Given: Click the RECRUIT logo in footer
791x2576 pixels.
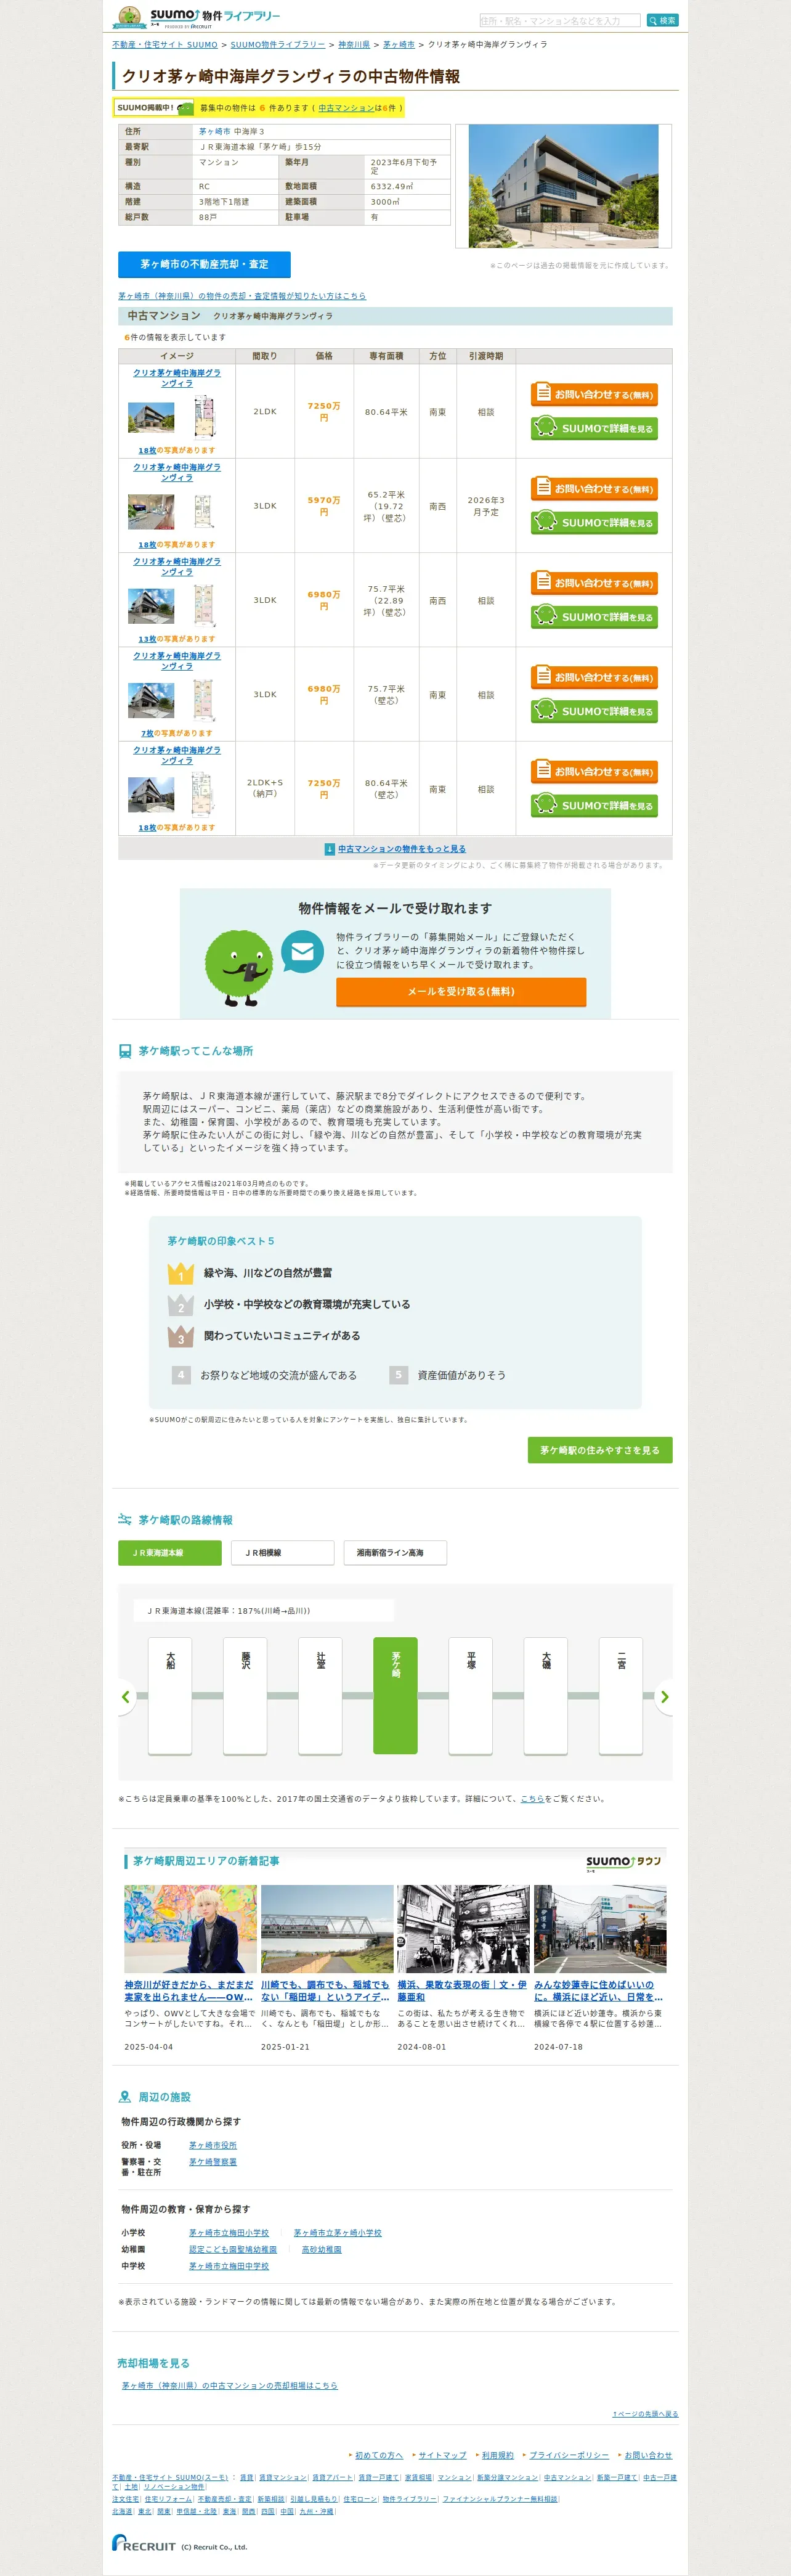Looking at the screenshot, I should point(144,2542).
